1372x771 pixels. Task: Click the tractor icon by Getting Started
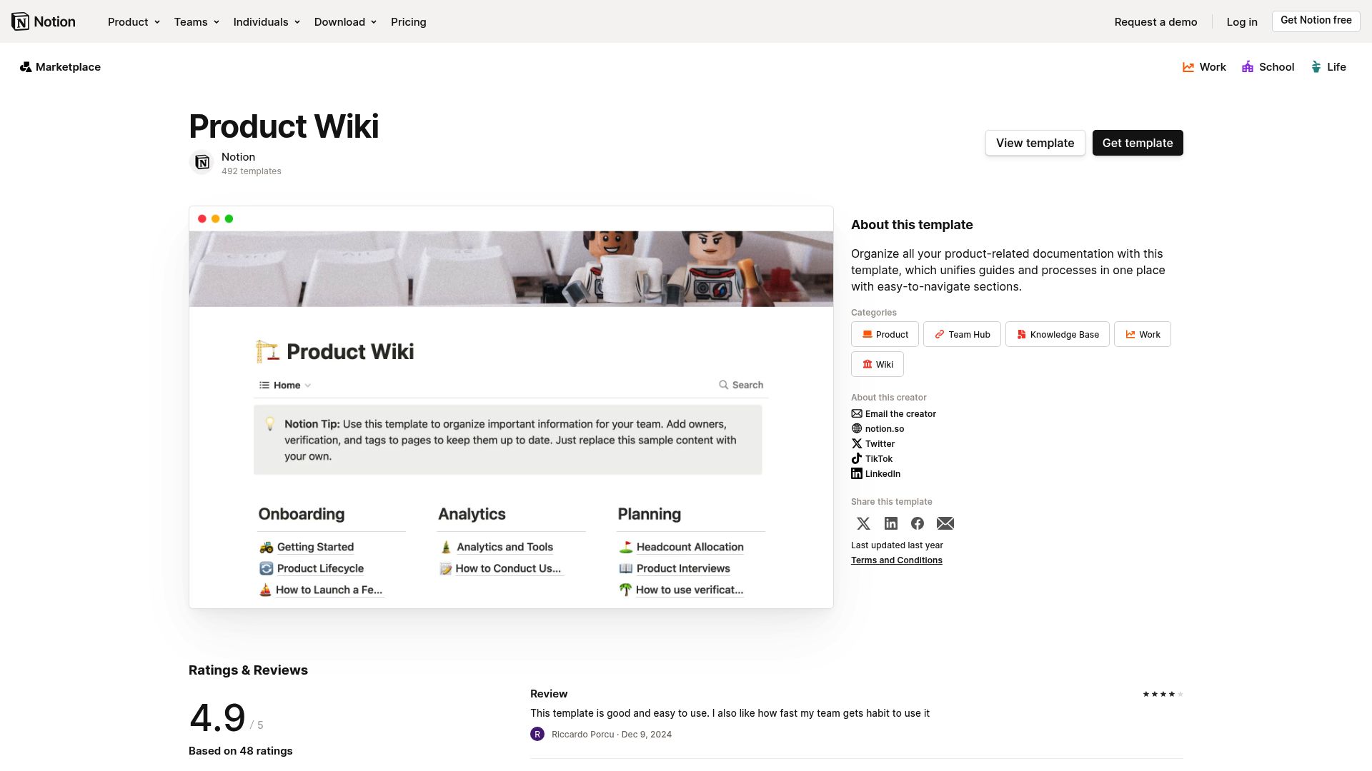(267, 548)
